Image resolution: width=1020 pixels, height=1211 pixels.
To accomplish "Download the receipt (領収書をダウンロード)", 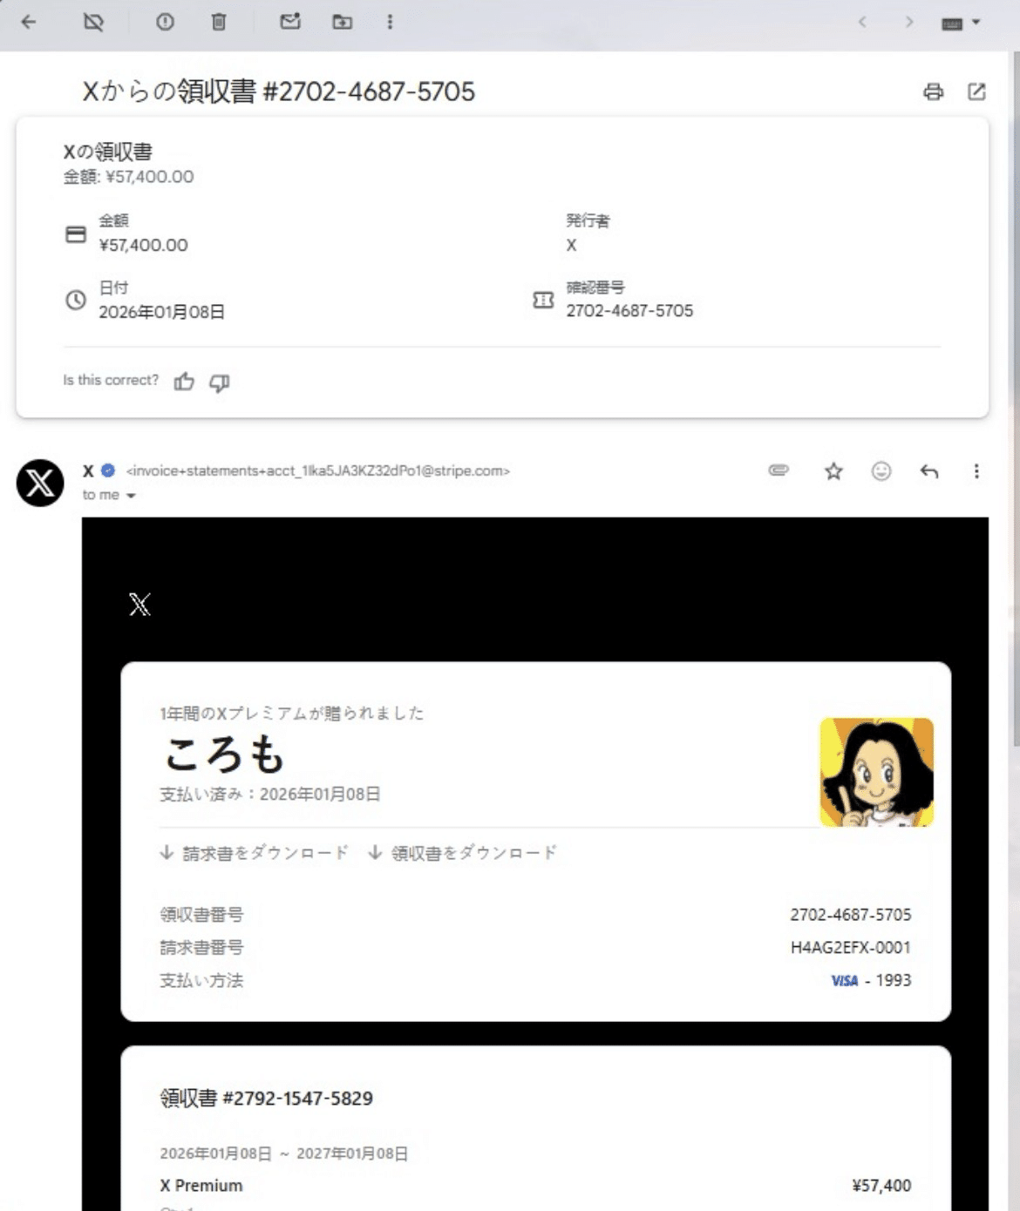I will click(x=462, y=852).
